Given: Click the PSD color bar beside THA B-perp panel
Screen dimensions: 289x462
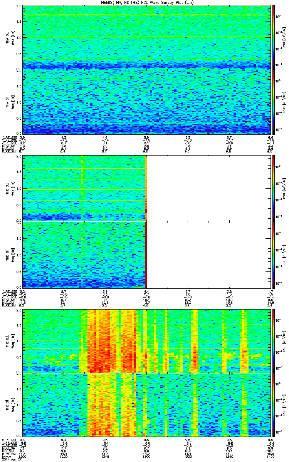Looking at the screenshot, I should click(274, 37).
